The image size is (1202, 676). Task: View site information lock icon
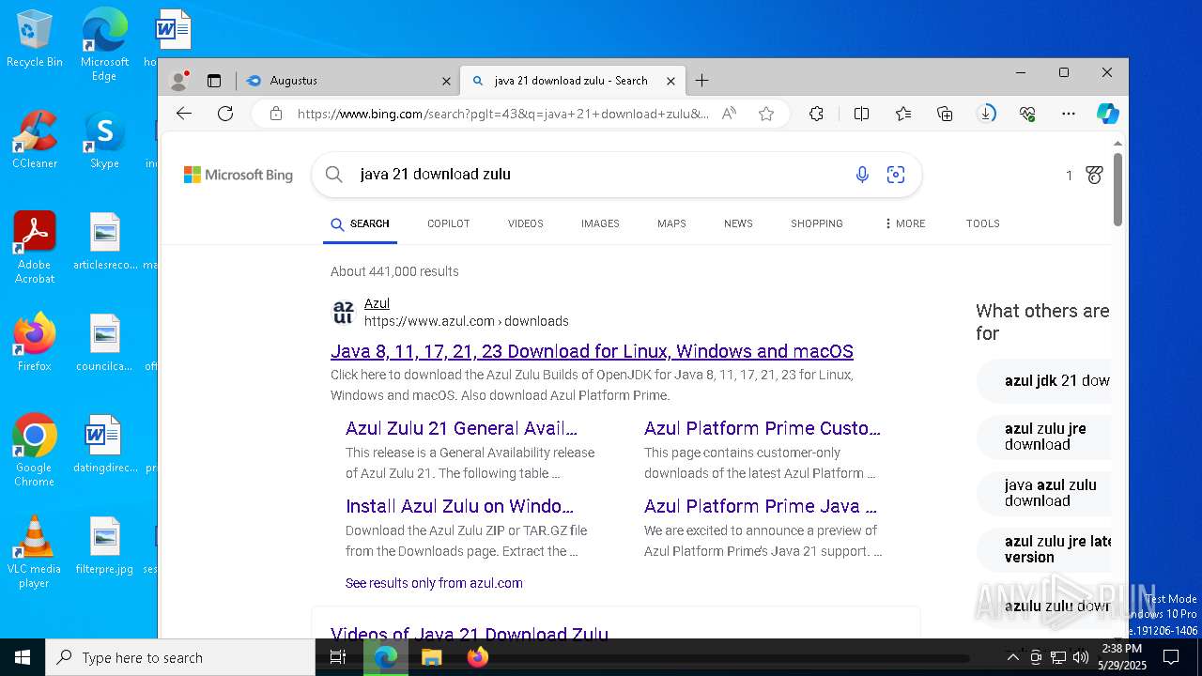pos(275,114)
